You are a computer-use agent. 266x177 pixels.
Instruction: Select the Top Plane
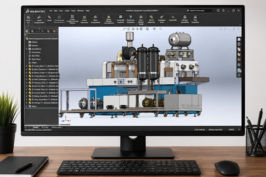tap(34, 56)
